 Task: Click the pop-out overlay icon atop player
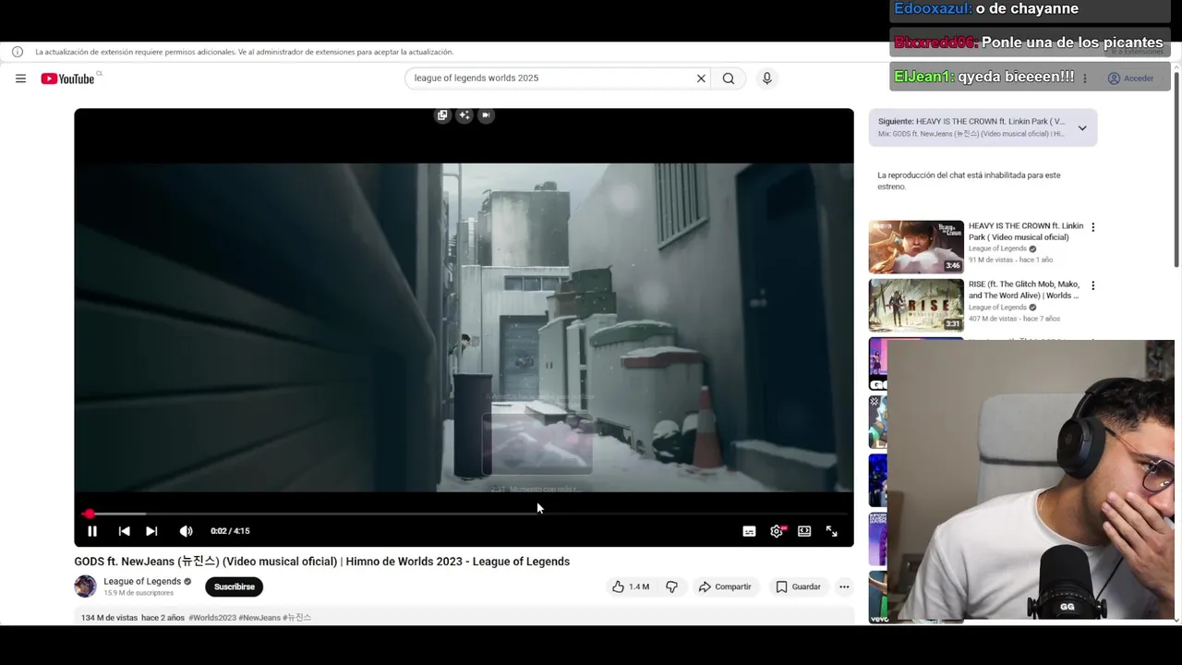[x=442, y=115]
